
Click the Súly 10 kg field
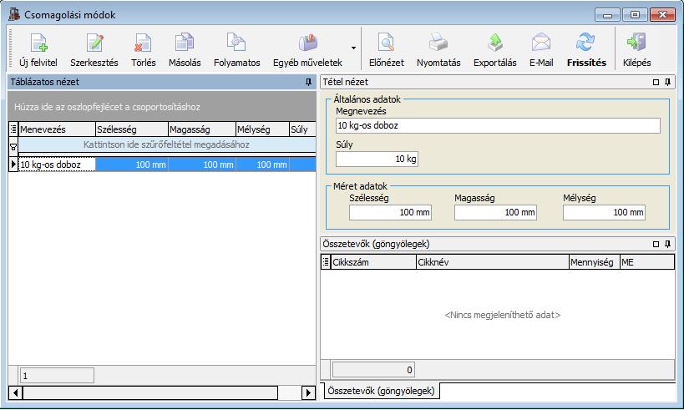377,159
